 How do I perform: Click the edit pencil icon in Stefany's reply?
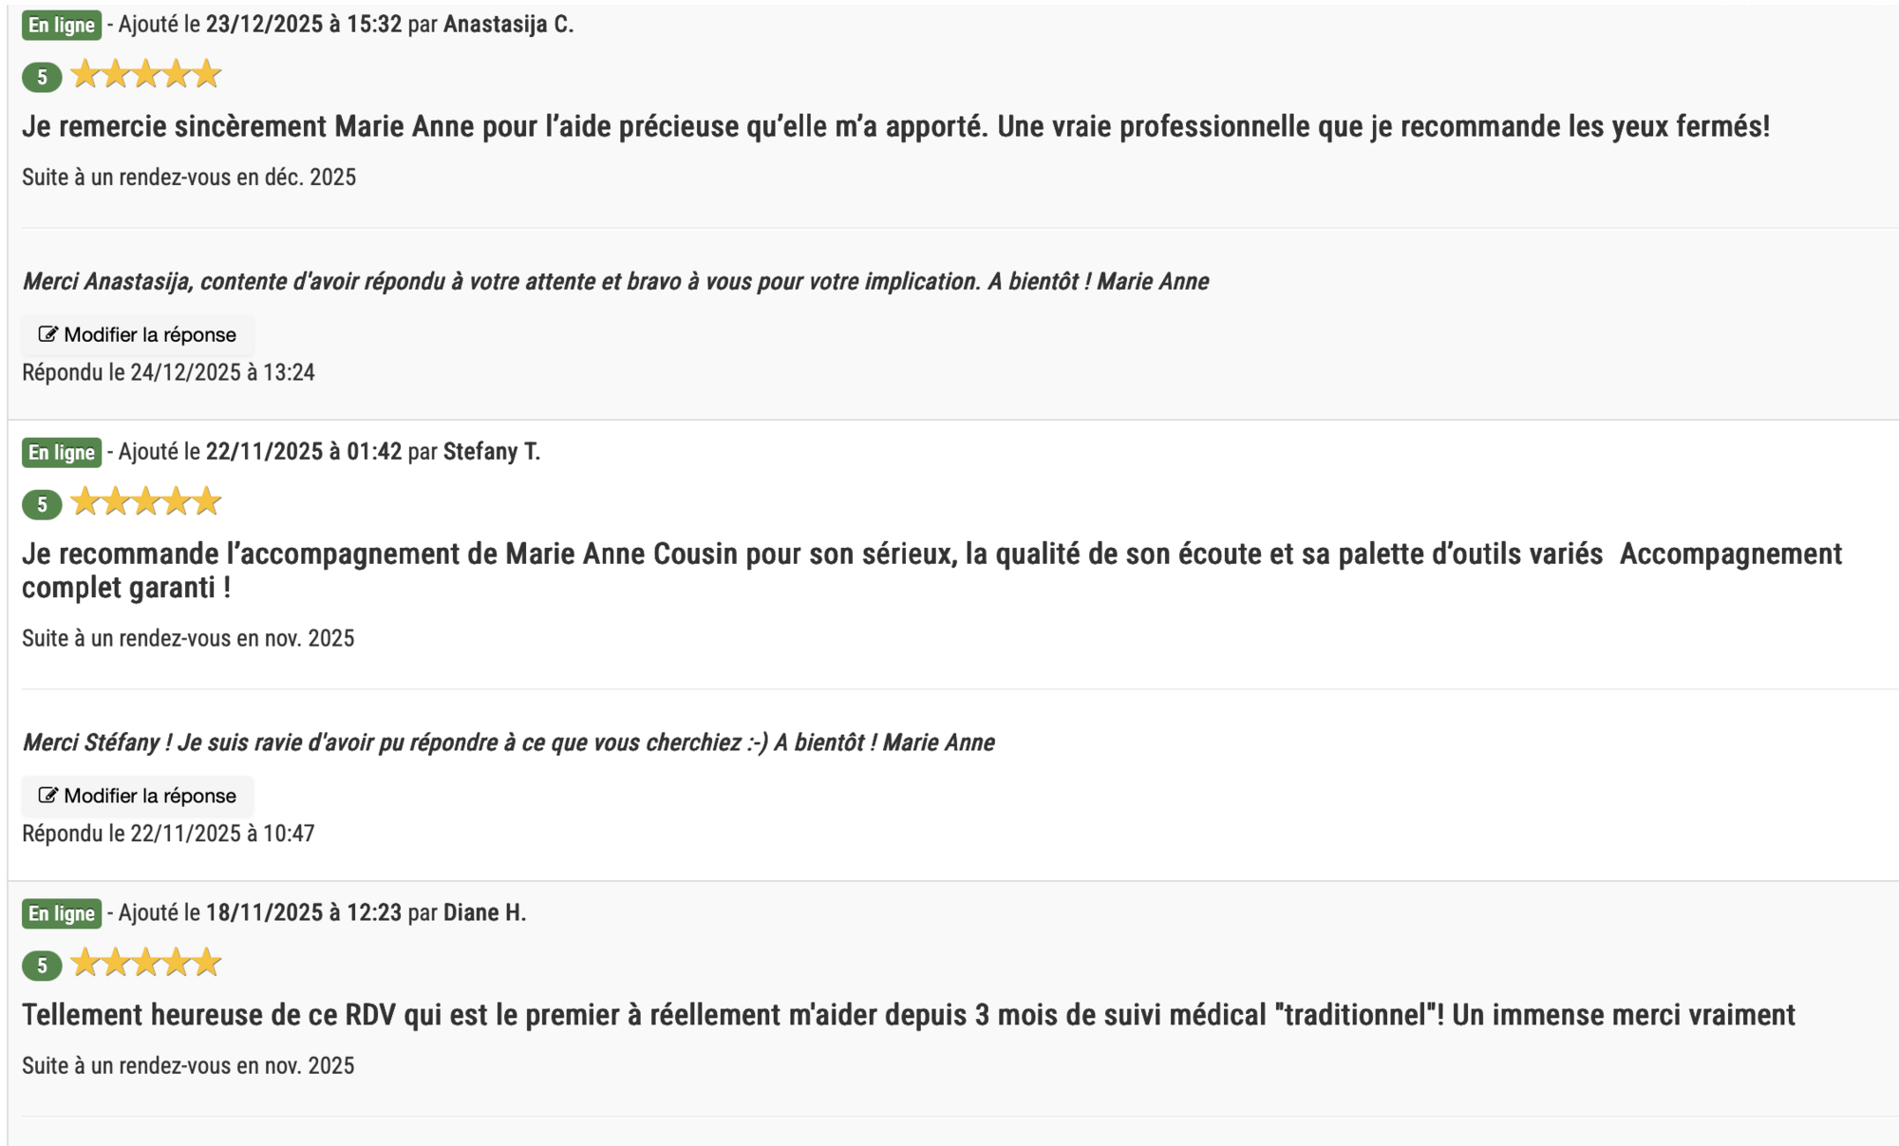point(47,796)
